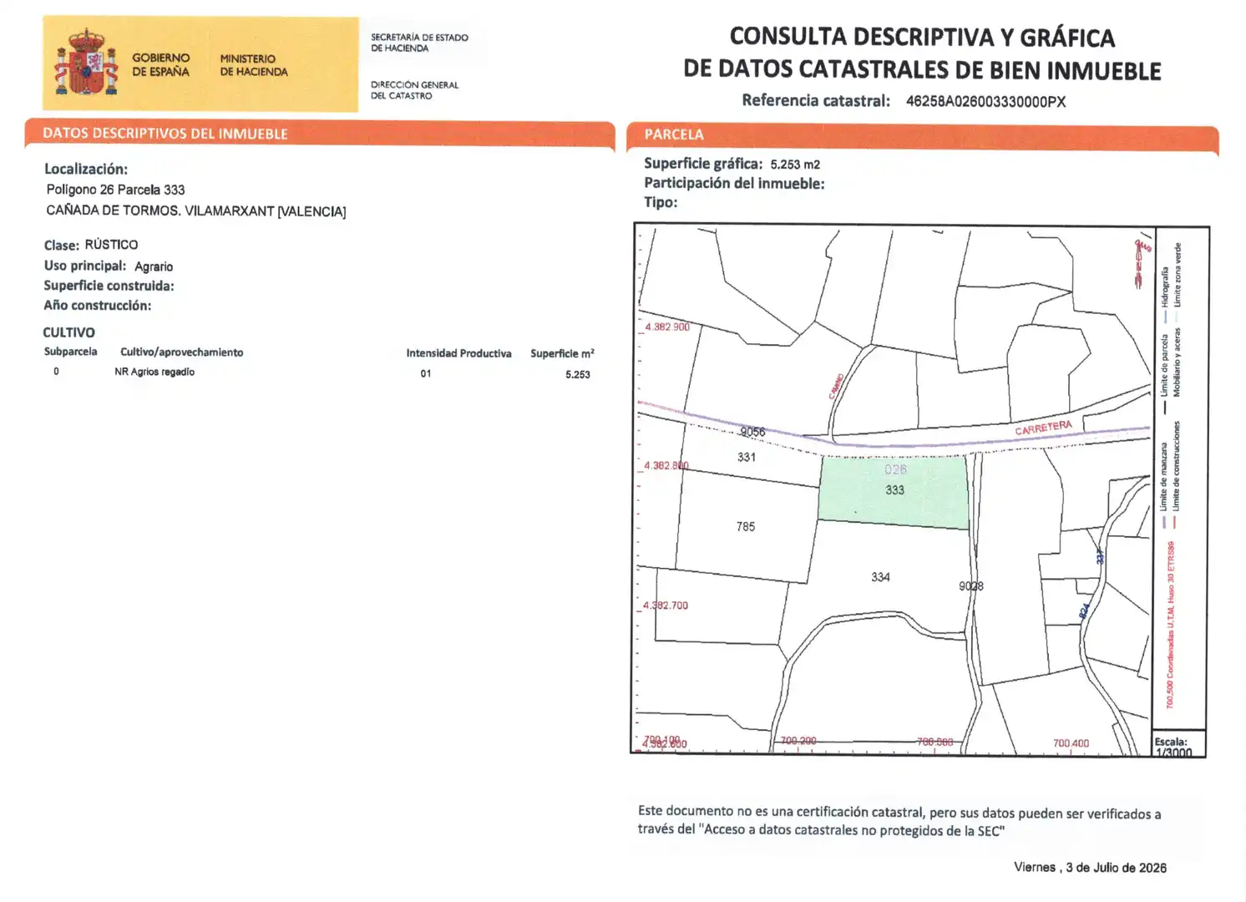Image resolution: width=1246 pixels, height=902 pixels.
Task: Click path label '9028' on the map
Action: [x=971, y=586]
